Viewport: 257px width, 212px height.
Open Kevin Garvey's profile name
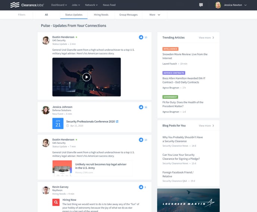[60, 187]
